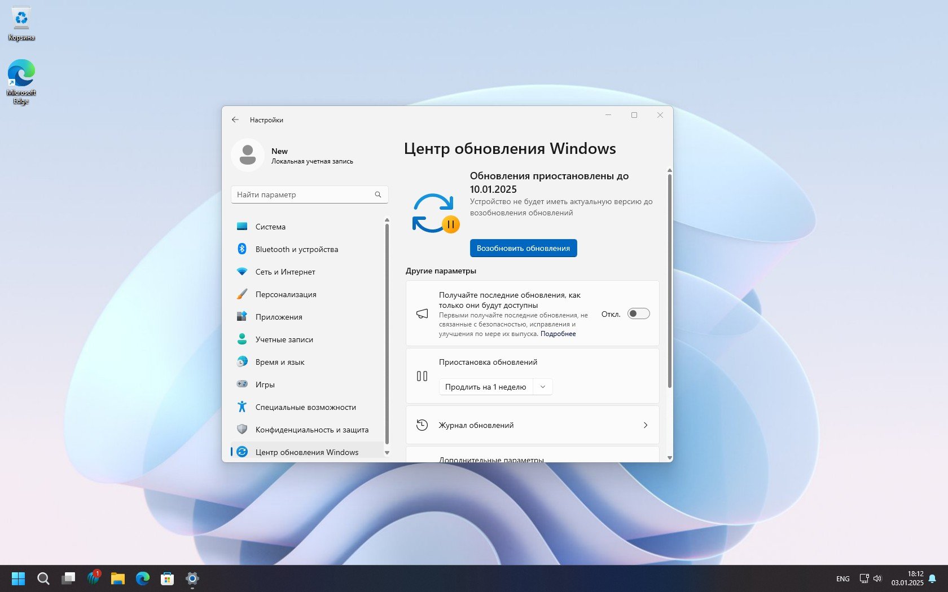Expand the pause duration dropdown arrow
948x592 pixels.
543,387
